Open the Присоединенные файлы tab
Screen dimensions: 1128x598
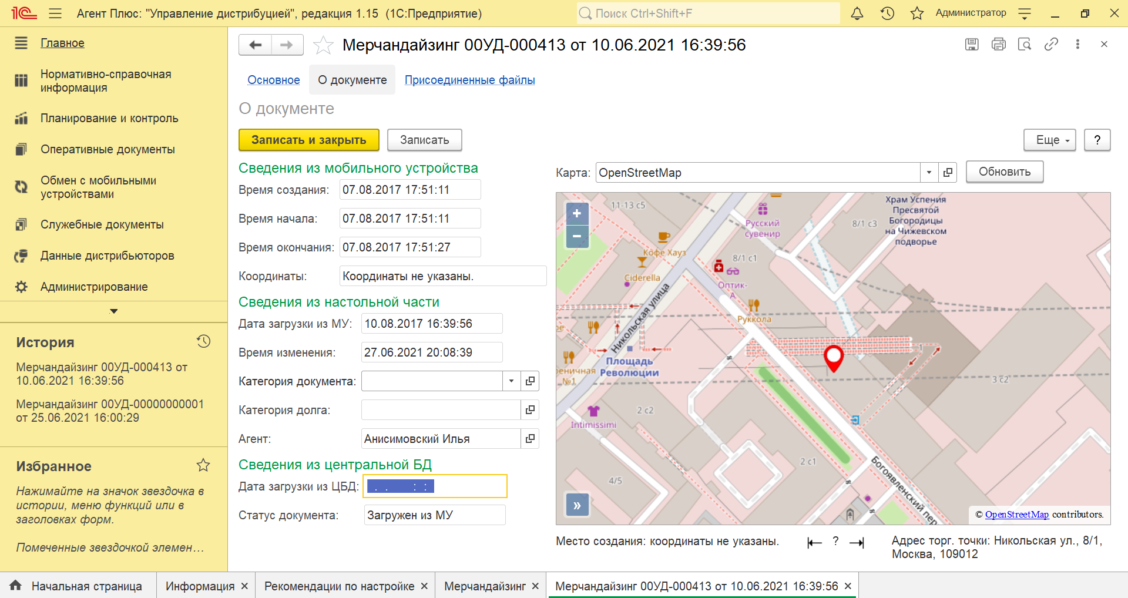click(469, 80)
